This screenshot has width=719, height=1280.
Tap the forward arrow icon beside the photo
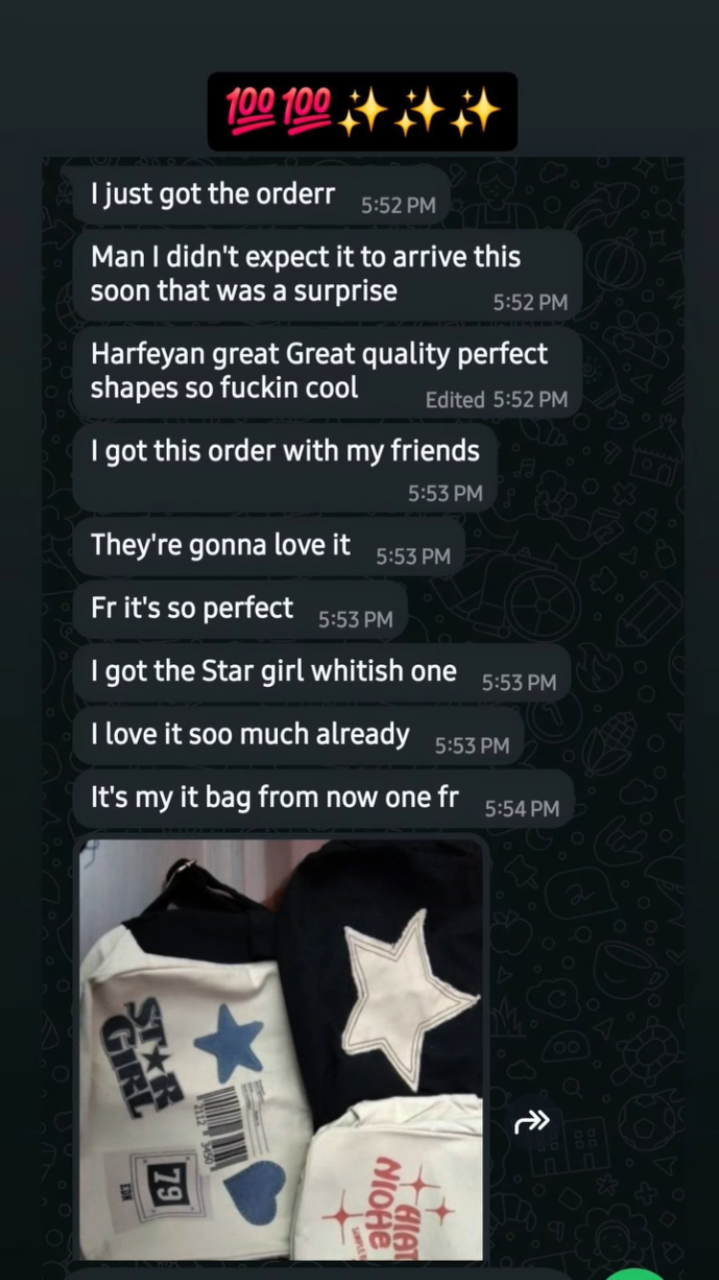point(532,1121)
